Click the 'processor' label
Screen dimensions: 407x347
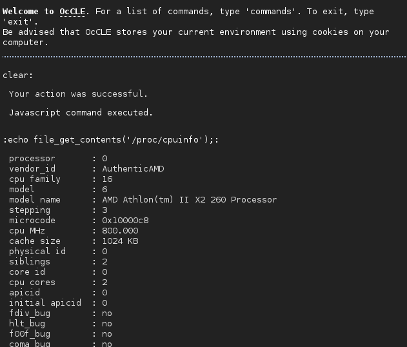click(x=32, y=159)
